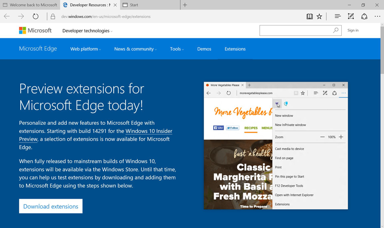Click the Microsoft logo
The width and height of the screenshot is (384, 228).
[x=35, y=30]
